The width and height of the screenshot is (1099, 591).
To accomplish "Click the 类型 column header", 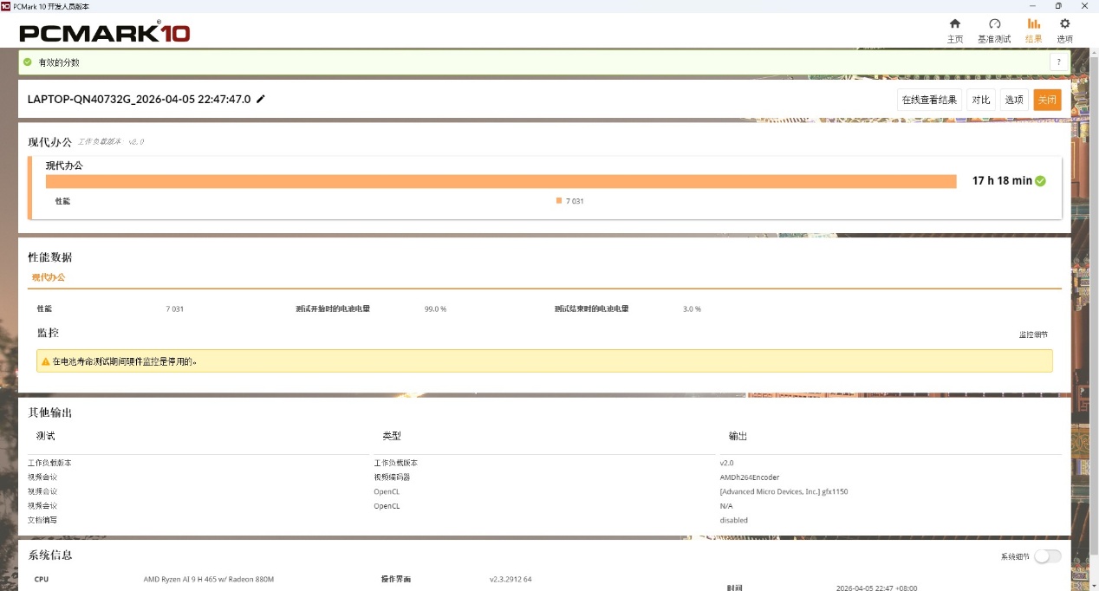I will click(392, 436).
